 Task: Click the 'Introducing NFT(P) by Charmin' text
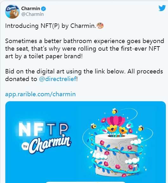click(50, 26)
